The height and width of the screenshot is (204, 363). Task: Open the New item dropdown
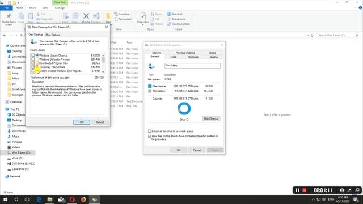[x=123, y=14]
